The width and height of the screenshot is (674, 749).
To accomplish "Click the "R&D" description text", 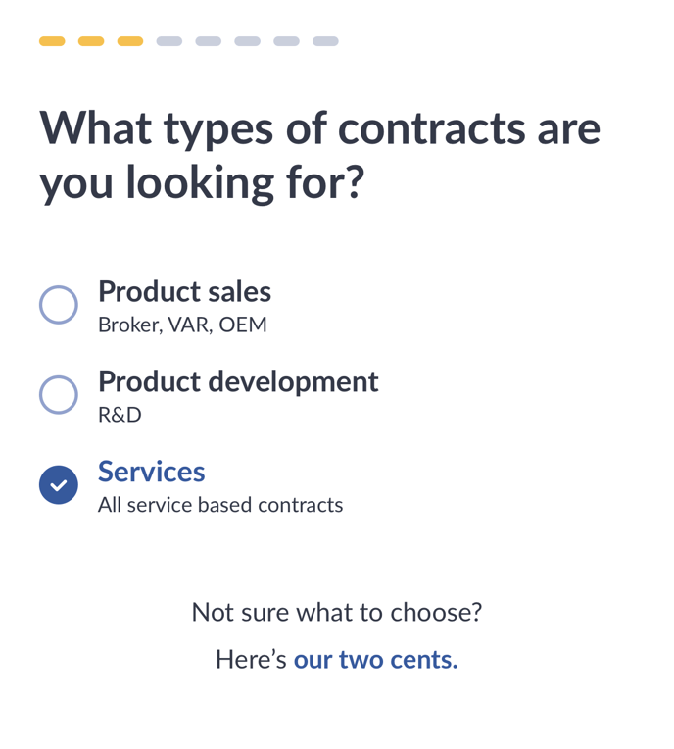I will (x=120, y=415).
